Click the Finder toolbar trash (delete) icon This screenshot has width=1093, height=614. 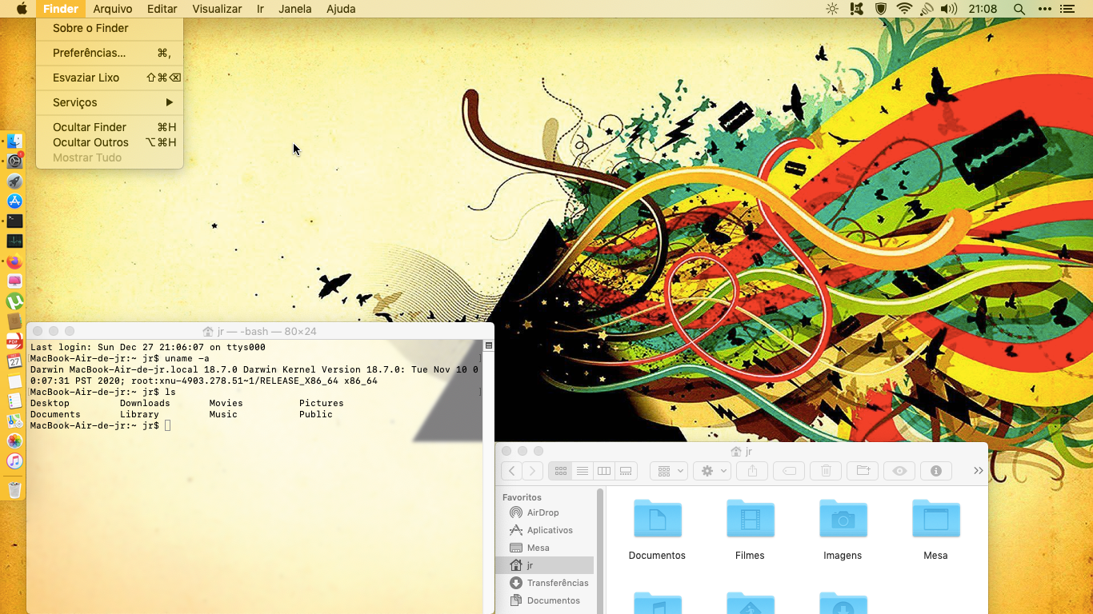coord(826,471)
